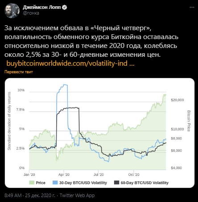Open the @гонка handle link
This screenshot has height=202, width=198.
pyautogui.click(x=31, y=13)
